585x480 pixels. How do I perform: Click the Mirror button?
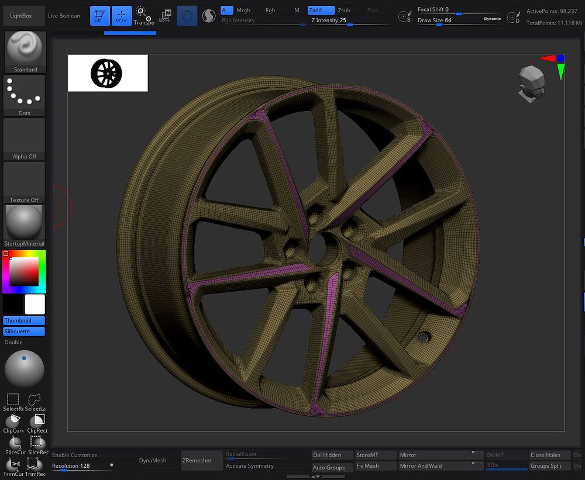[x=441, y=455]
